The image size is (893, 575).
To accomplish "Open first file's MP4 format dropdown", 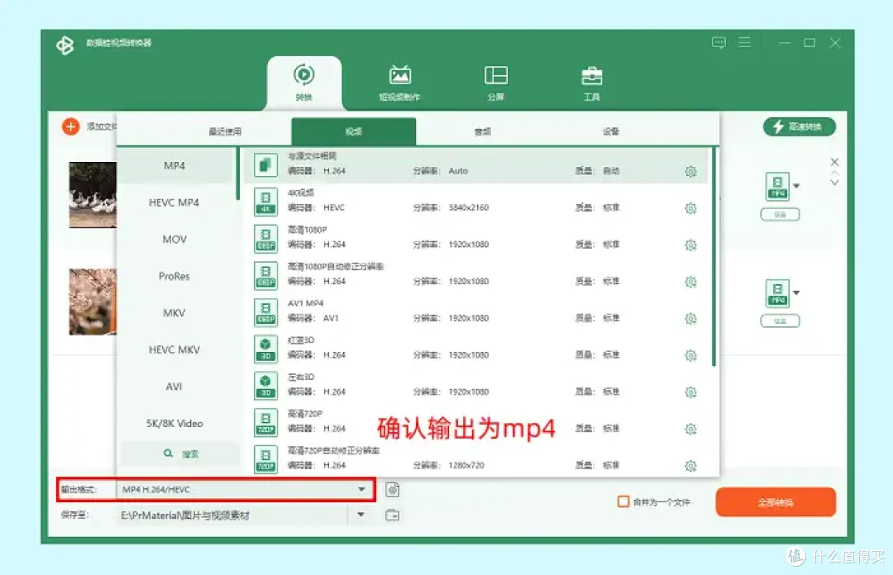I will tap(796, 186).
